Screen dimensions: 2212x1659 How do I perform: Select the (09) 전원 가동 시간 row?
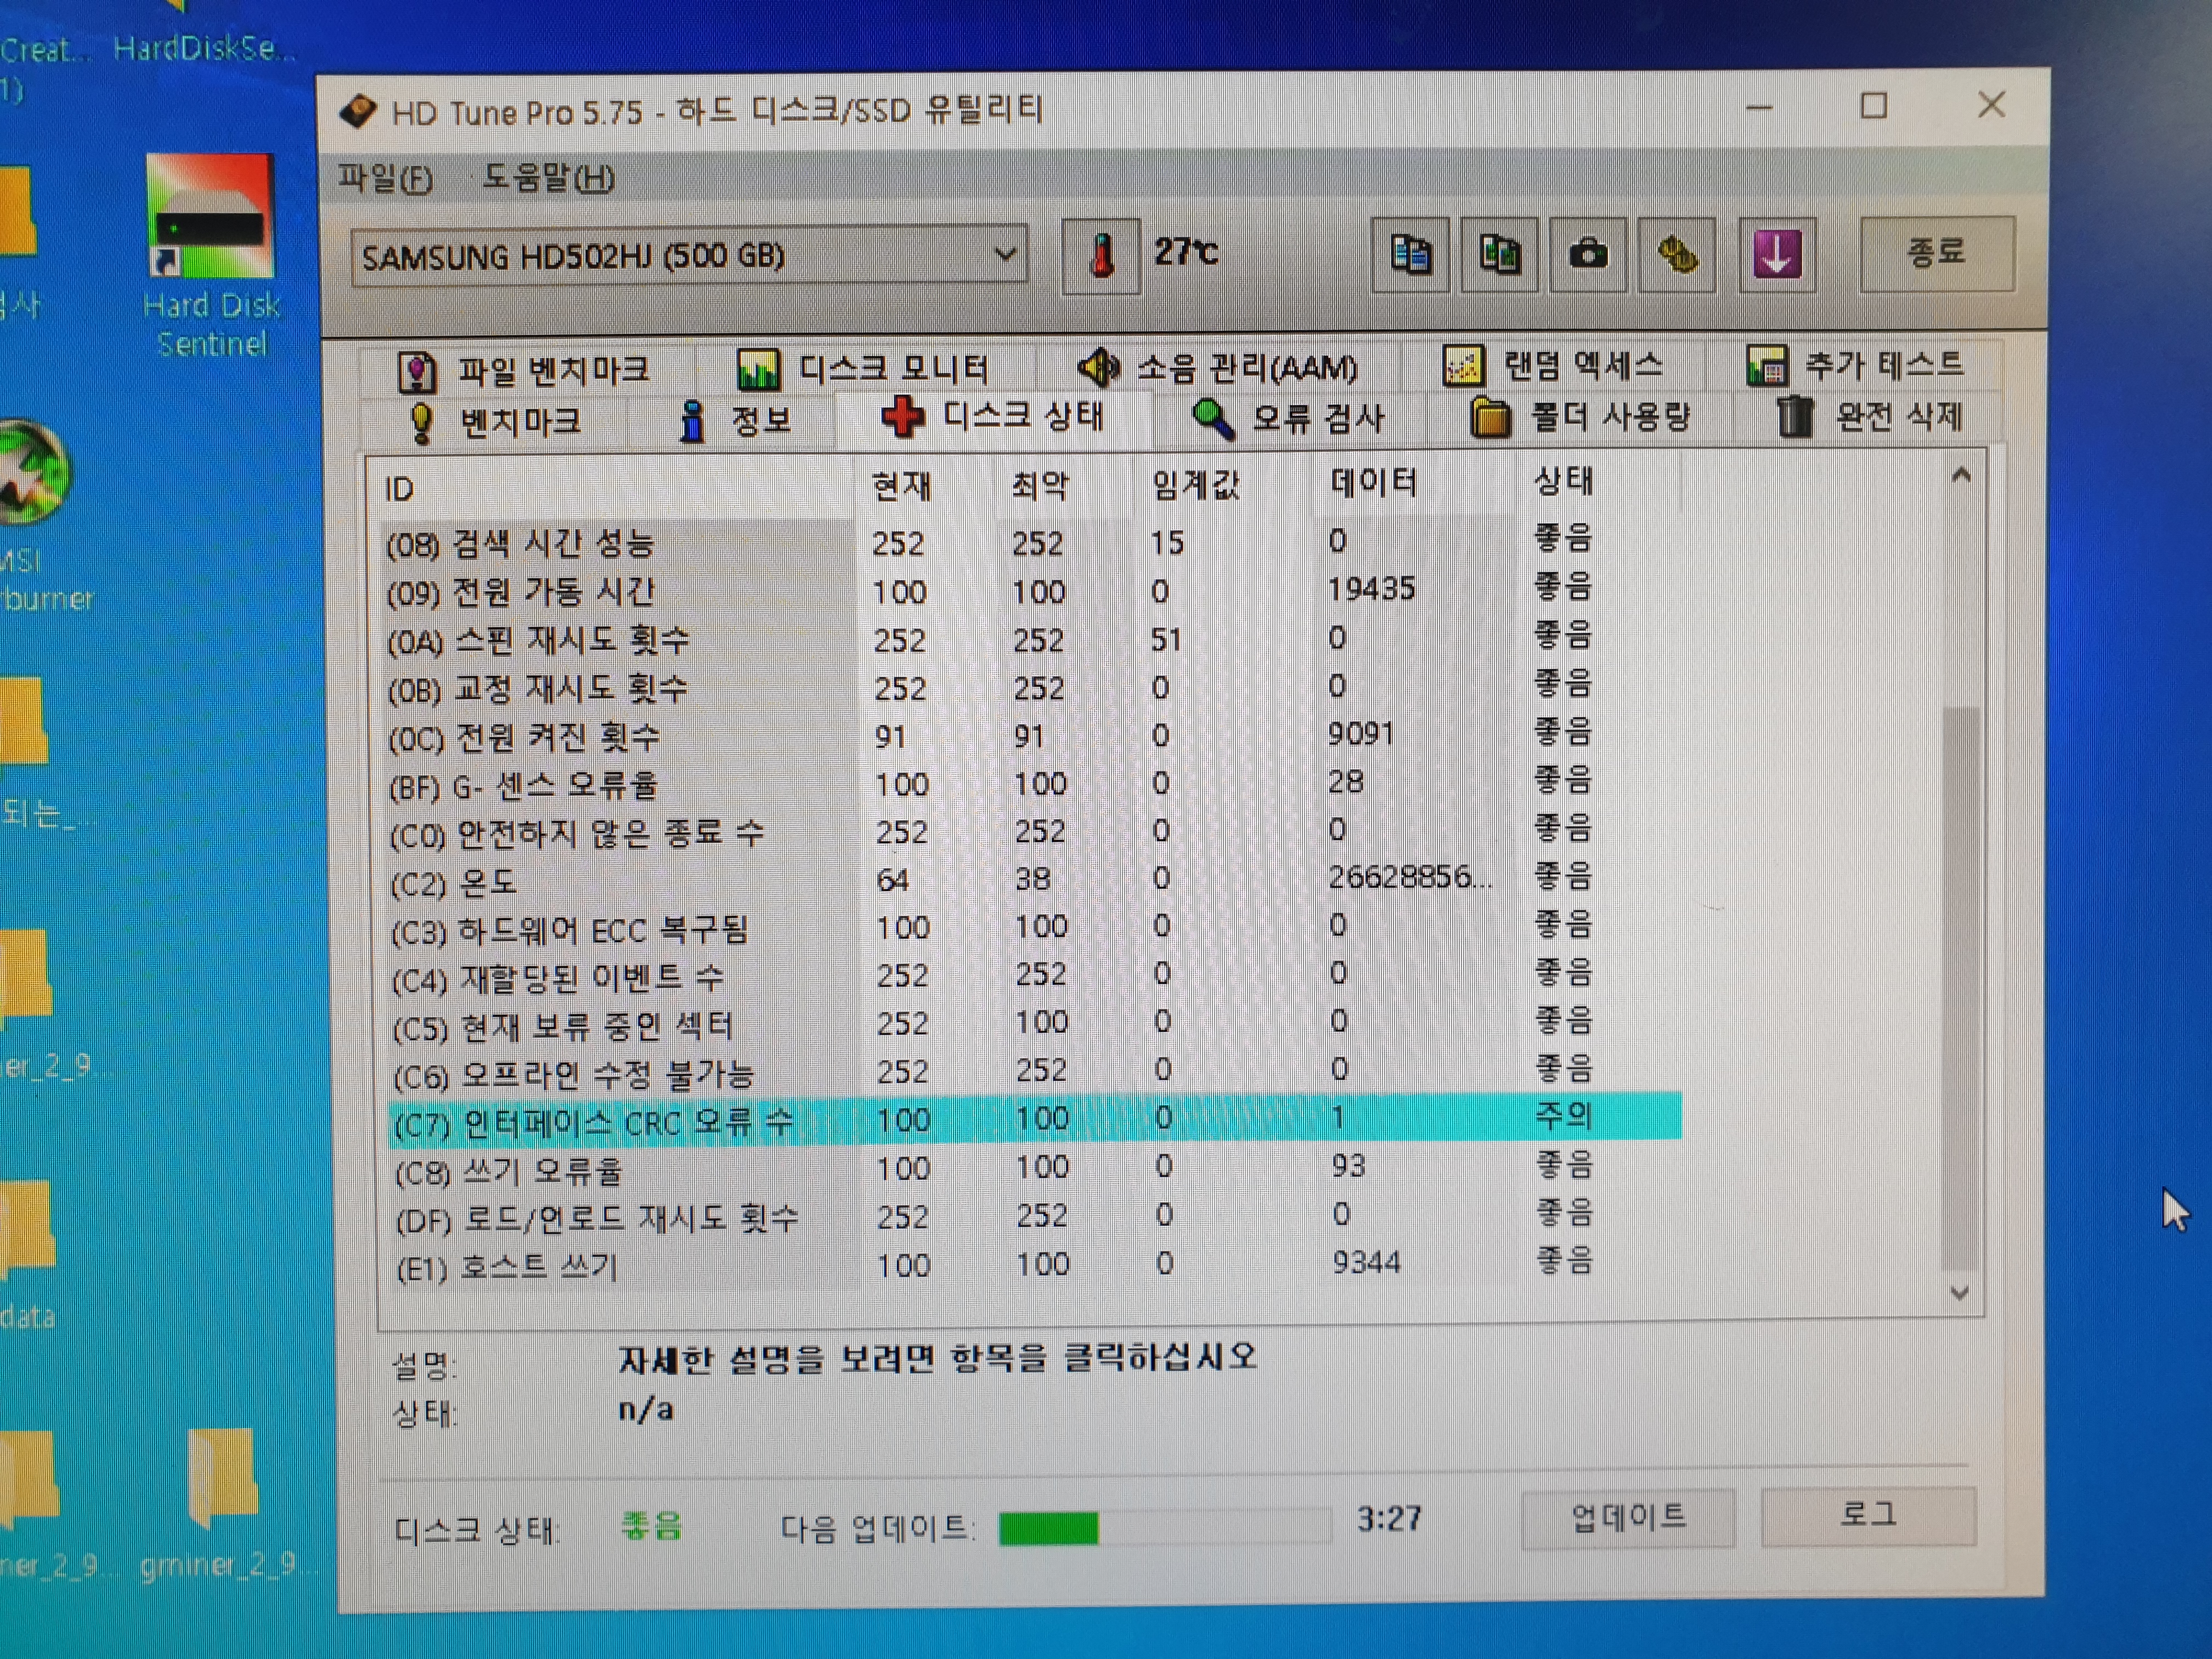1030,591
